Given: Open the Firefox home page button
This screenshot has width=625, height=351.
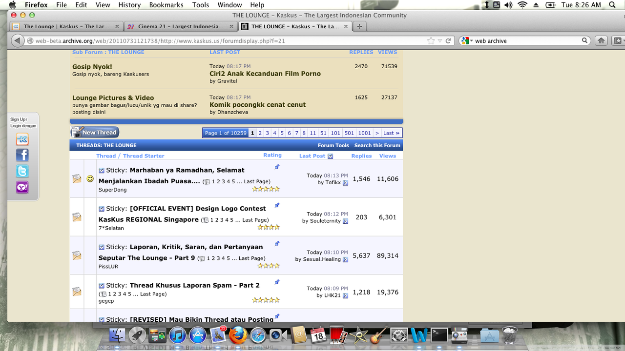Looking at the screenshot, I should click(602, 41).
